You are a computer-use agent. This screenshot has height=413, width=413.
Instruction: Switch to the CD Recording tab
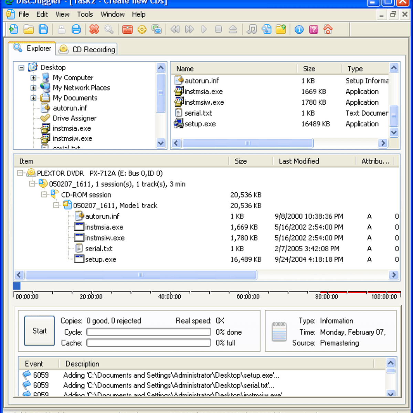(87, 49)
